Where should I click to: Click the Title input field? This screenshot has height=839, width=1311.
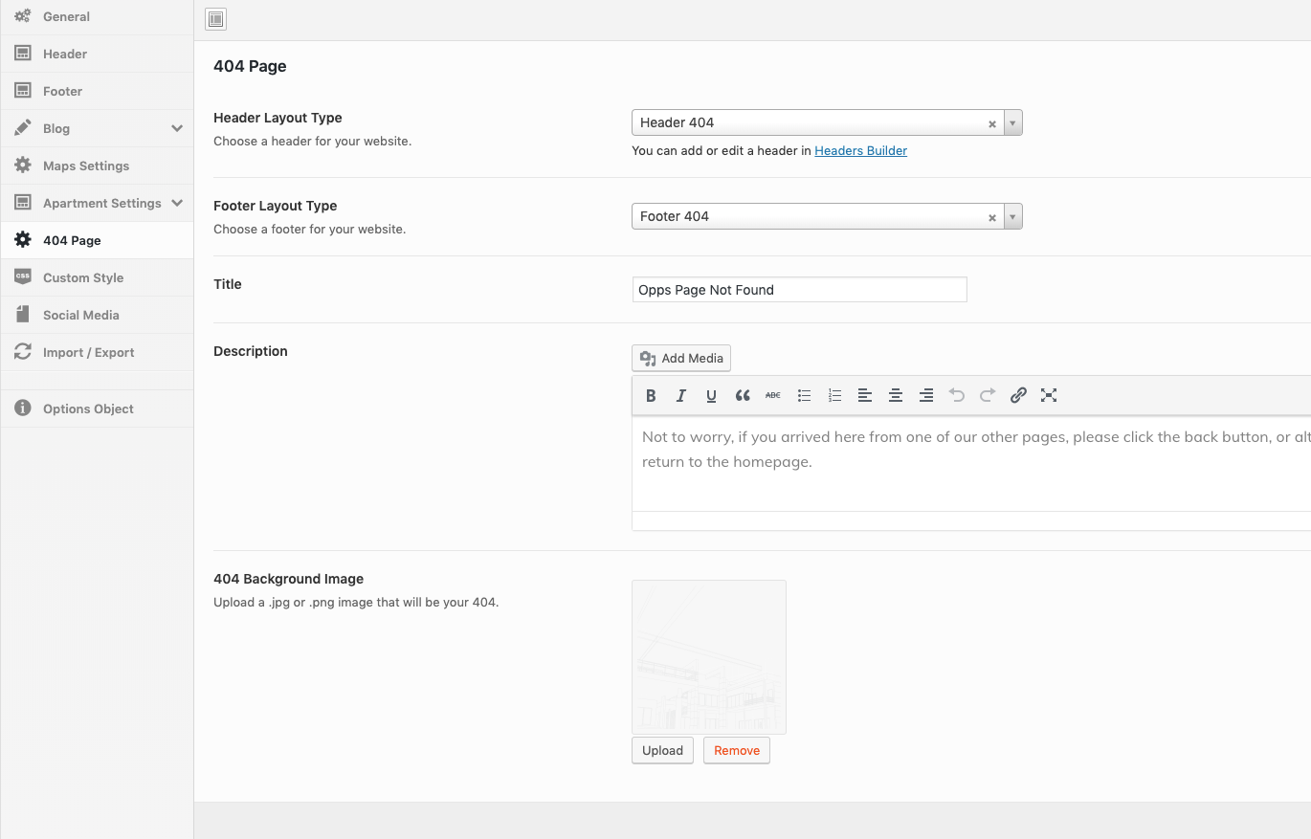click(x=799, y=290)
